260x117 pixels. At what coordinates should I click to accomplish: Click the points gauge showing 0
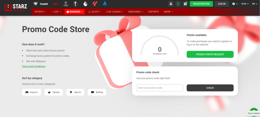(x=160, y=46)
